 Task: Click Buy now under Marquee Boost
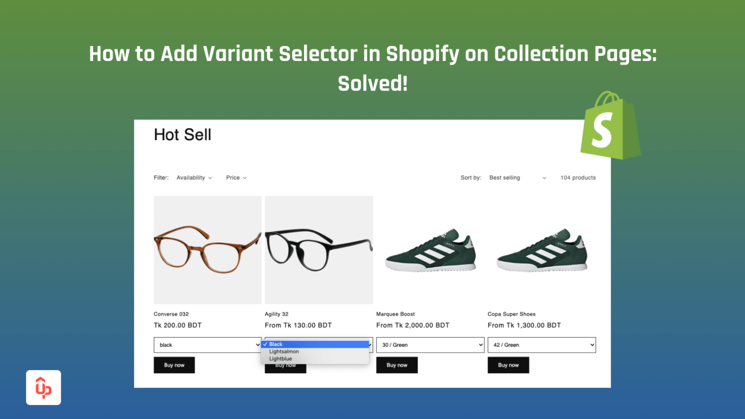pos(397,365)
